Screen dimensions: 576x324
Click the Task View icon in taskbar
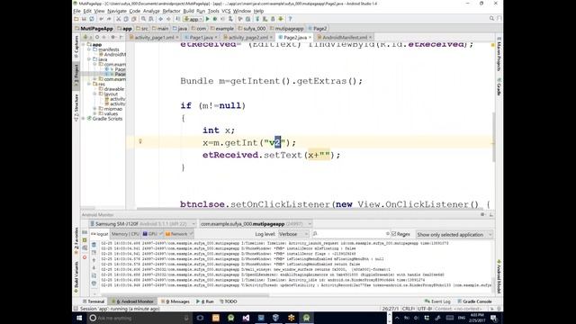tap(200, 318)
